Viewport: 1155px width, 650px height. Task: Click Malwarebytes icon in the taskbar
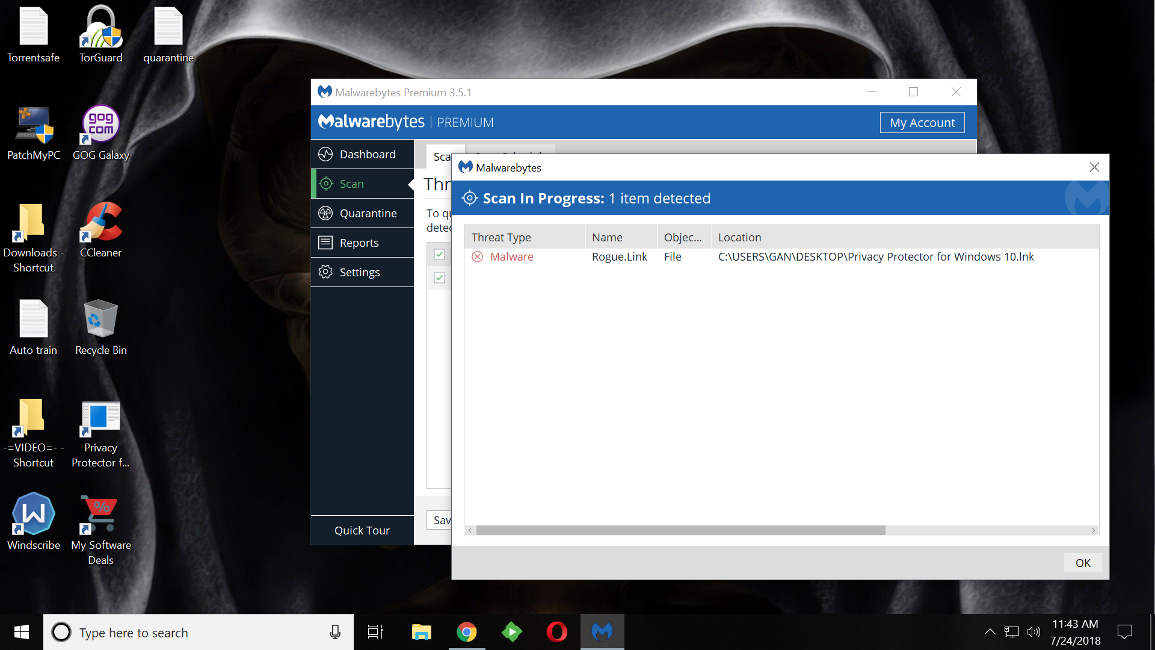[602, 632]
